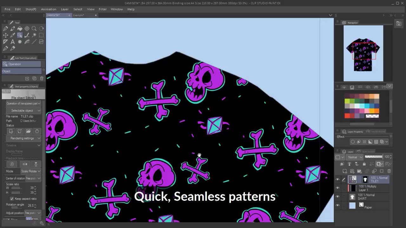406x228 pixels.
Task: Open the Story(P) menu
Action: (x=31, y=9)
